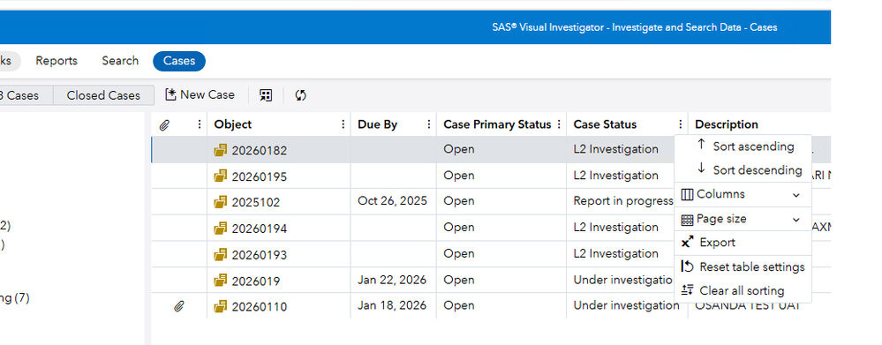Open case 20260193
Screen dimensions: 882x345
(259, 255)
